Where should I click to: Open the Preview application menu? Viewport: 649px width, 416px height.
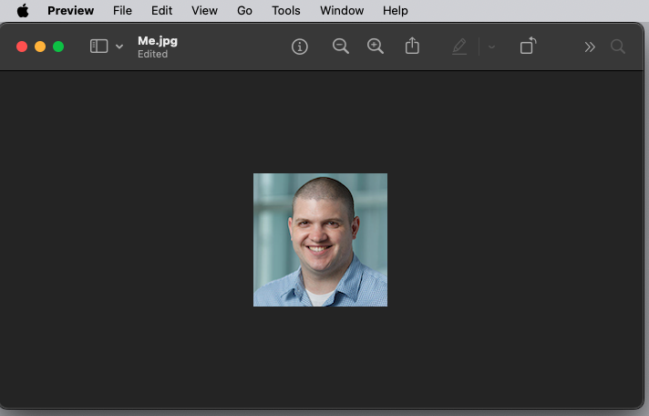70,10
